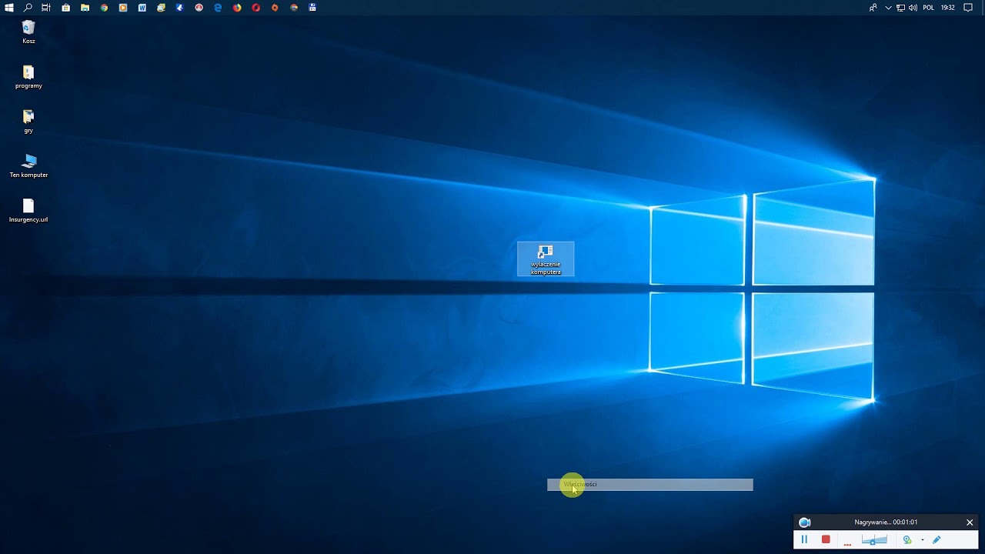Adjust the recorder volume level slider
This screenshot has height=554, width=985.
[x=874, y=540]
